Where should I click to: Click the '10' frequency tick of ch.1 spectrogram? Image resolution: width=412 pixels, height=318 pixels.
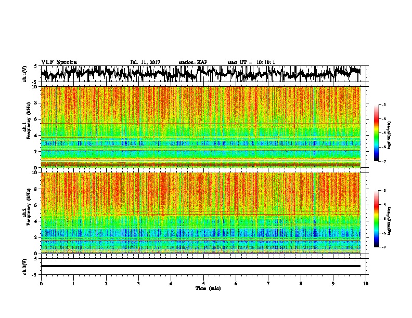click(x=35, y=87)
